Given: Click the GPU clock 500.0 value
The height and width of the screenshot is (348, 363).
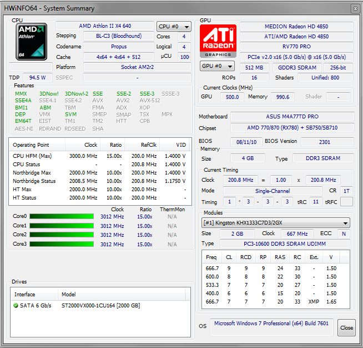Looking at the screenshot, I should (x=232, y=97).
